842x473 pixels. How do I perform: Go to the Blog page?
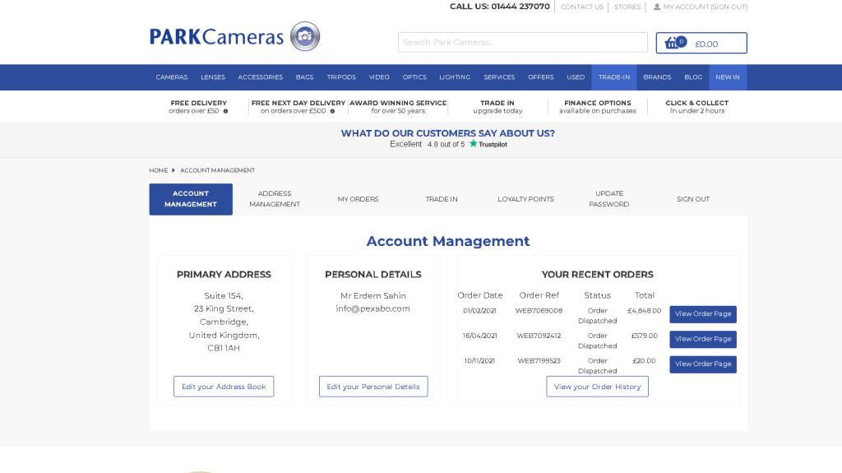point(693,77)
